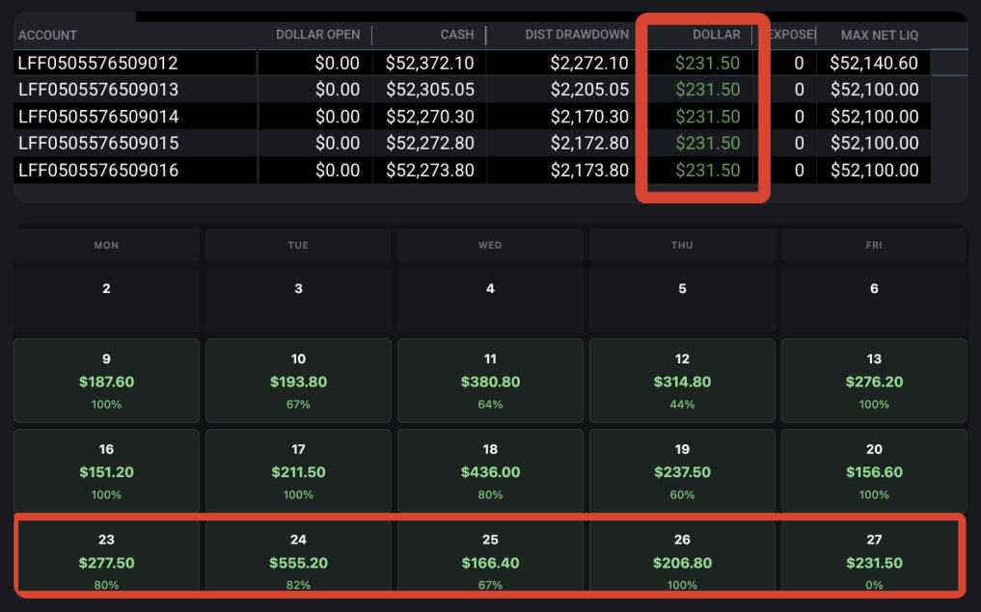Open day 17 card showing $211.50
The width and height of the screenshot is (981, 612).
(298, 470)
